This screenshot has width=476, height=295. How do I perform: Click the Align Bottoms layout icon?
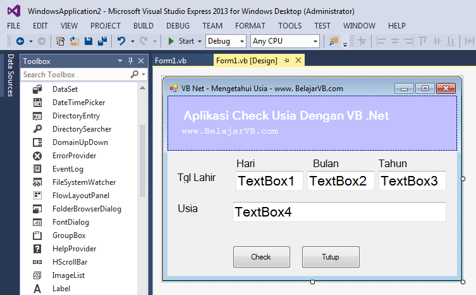click(x=451, y=41)
